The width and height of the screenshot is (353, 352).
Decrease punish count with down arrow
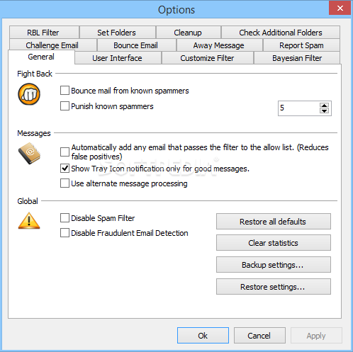coord(324,110)
